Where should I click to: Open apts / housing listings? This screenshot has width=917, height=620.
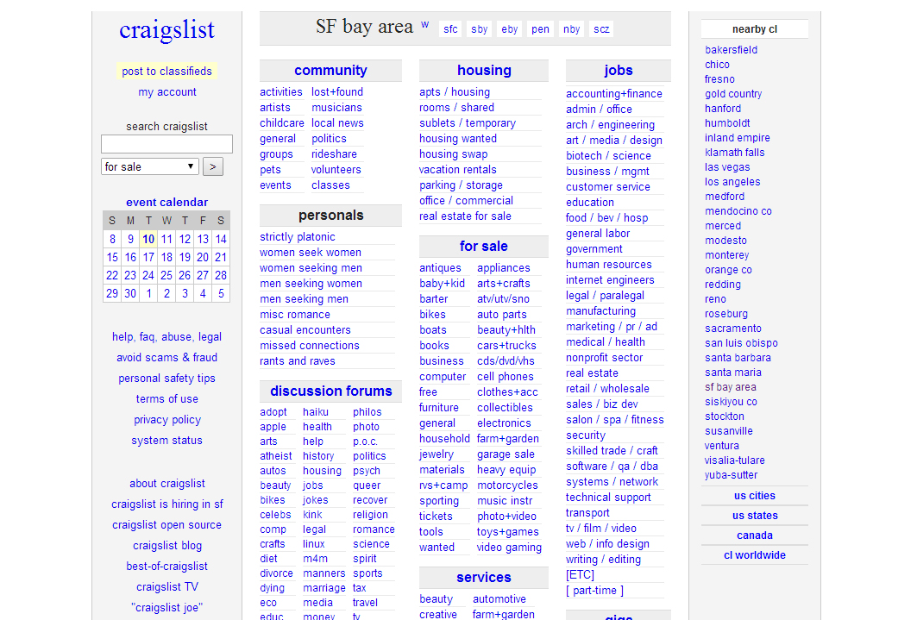455,91
